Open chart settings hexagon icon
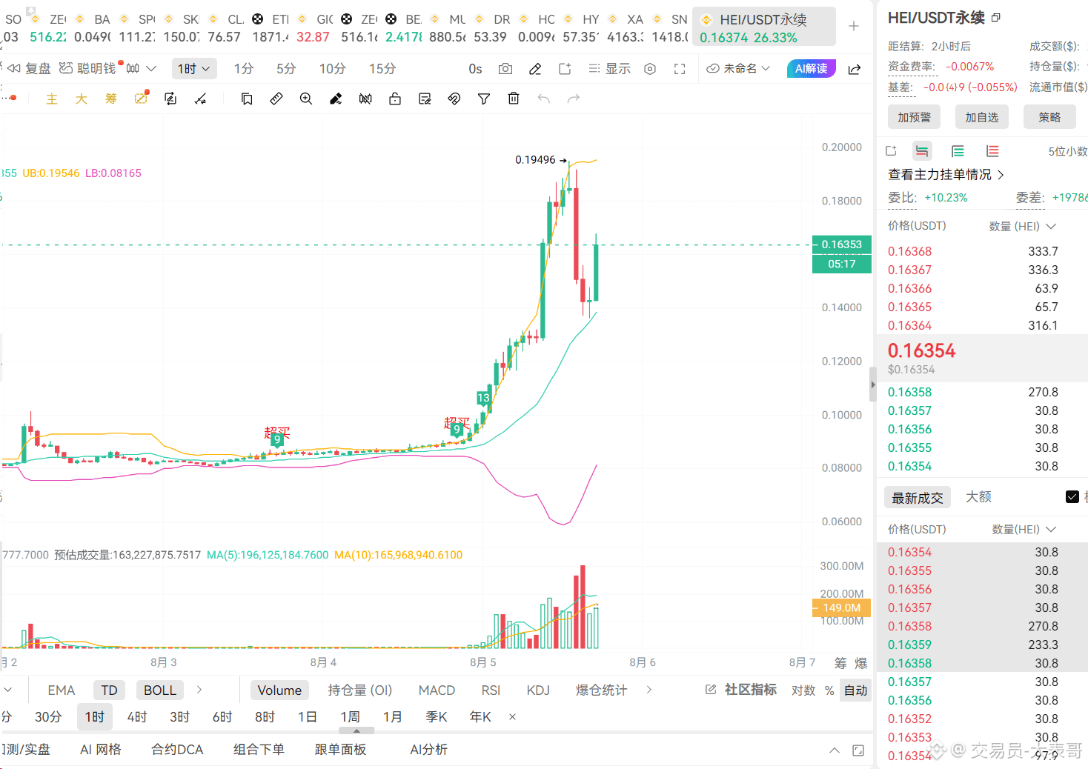Screen dimensions: 1088x769 pyautogui.click(x=650, y=69)
